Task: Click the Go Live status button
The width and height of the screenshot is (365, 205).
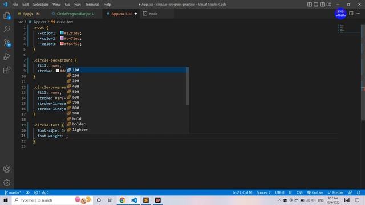Action: click(x=315, y=192)
